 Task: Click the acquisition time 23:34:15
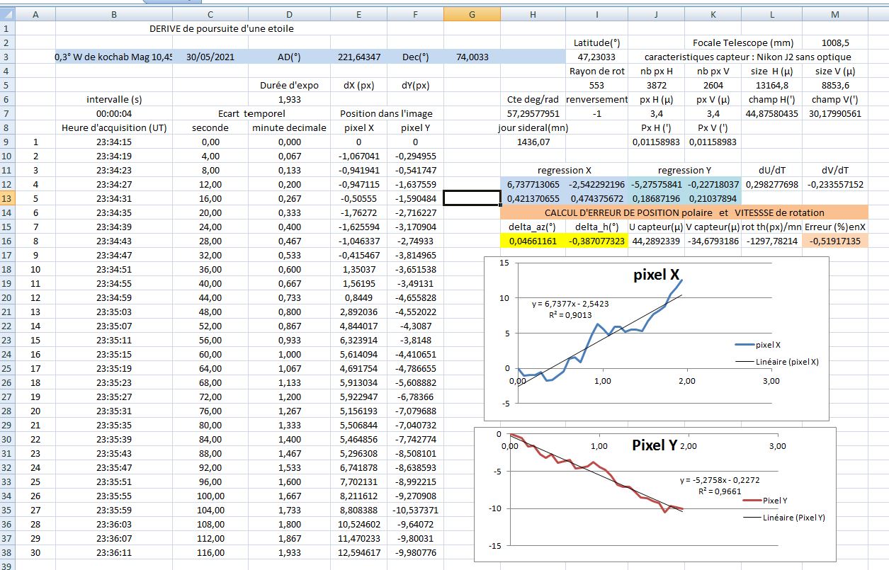[x=114, y=142]
